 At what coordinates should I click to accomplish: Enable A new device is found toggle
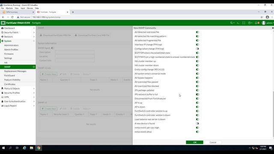pos(197,124)
